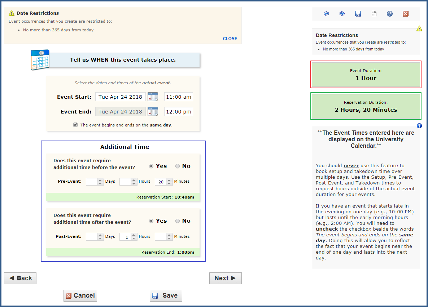Decrease the Post-Event Hours stepper value
The image size is (428, 307).
point(134,239)
